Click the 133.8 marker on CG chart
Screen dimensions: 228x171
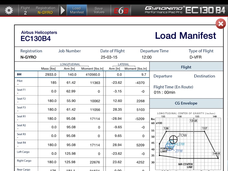click(x=193, y=121)
